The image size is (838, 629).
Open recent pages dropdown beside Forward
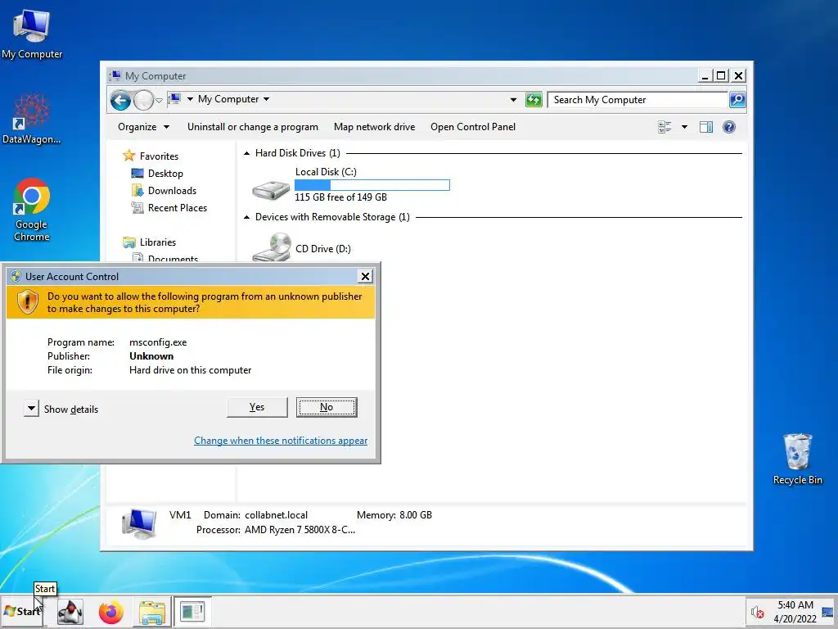click(159, 101)
